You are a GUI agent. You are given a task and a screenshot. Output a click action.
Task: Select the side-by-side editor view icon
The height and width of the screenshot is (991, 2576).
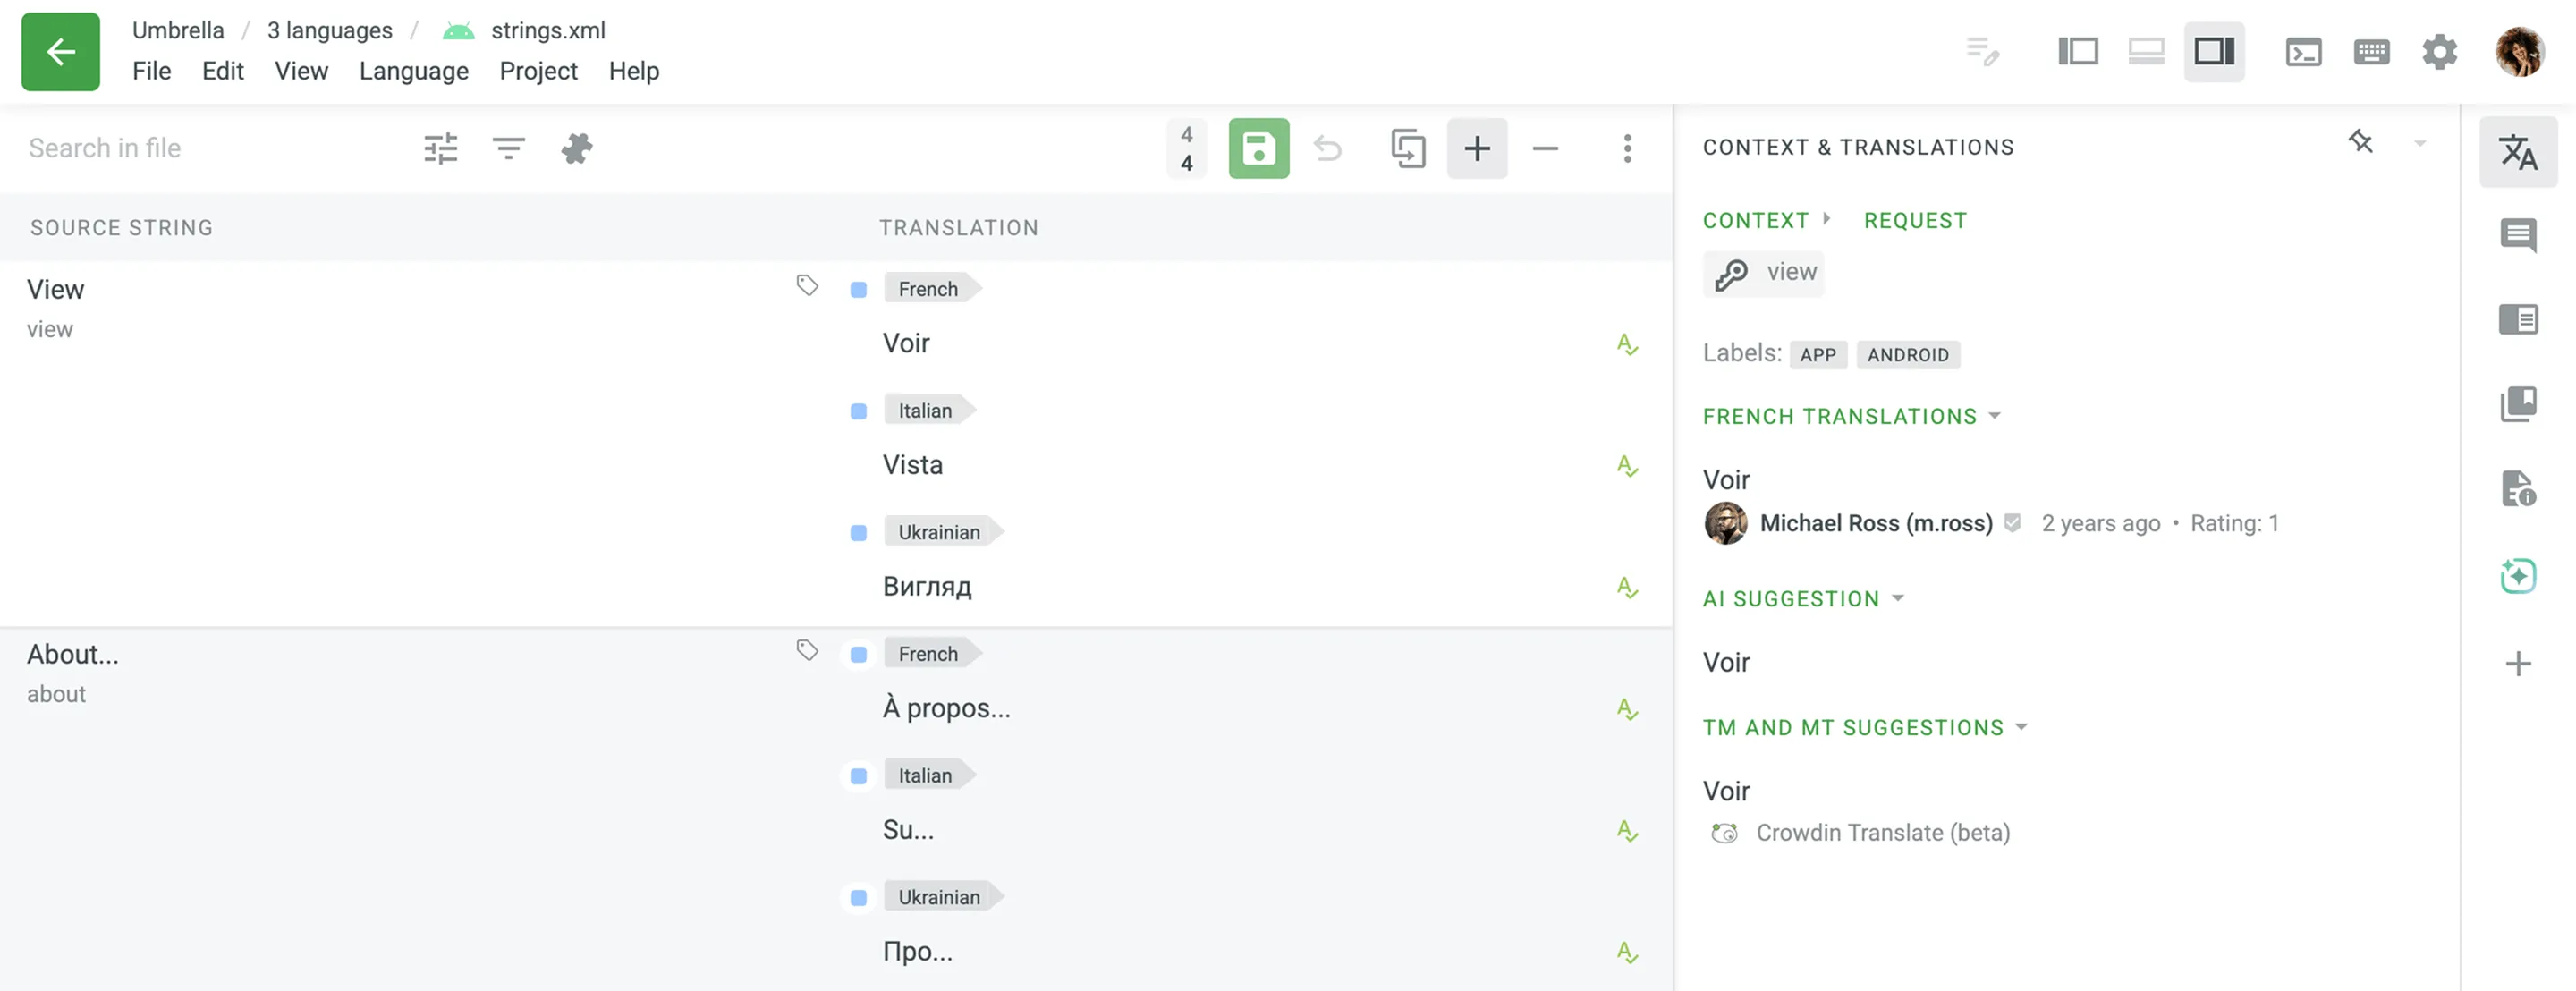pos(2077,52)
